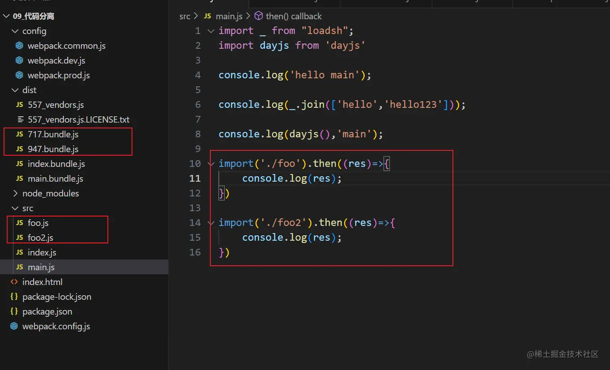Click the JS icon of 557_vendors.js

pyautogui.click(x=19, y=105)
